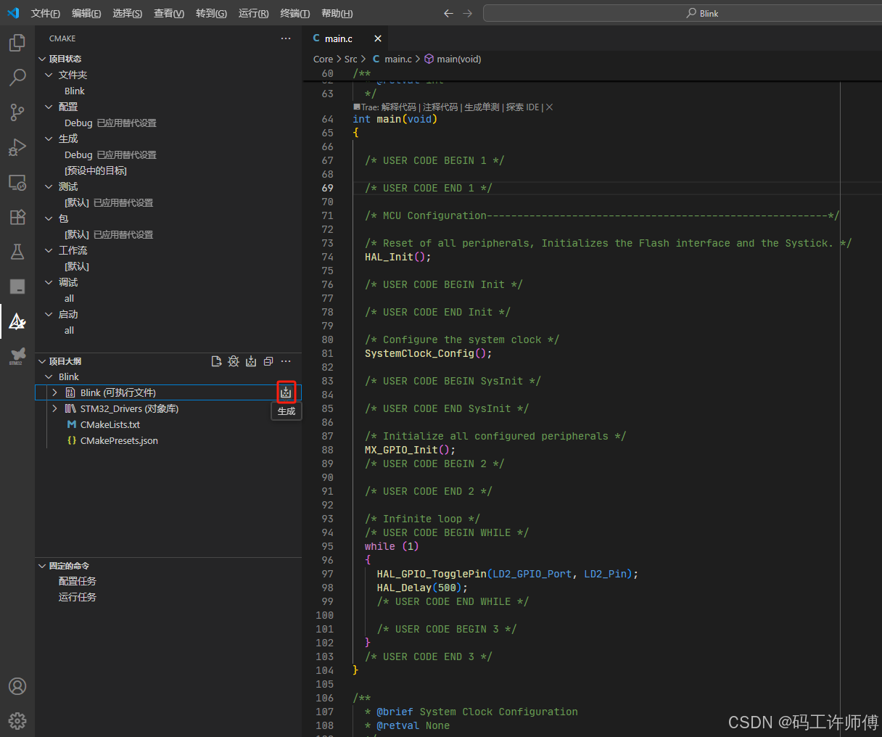Open the Search view in activity bar

(x=17, y=77)
